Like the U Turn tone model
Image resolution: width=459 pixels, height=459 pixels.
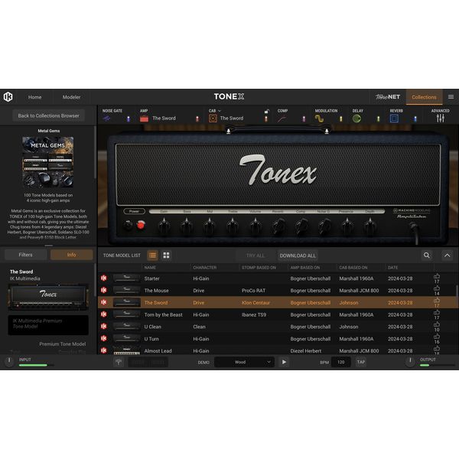(x=437, y=337)
